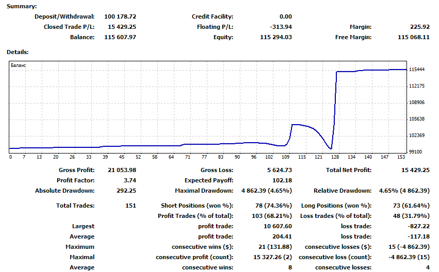439x272 pixels.
Task: Click the Long Positions value 73 (61.64%)
Action: (x=411, y=206)
